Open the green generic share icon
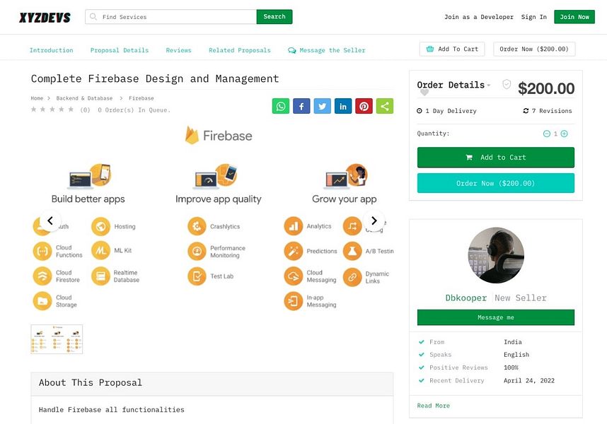Viewport: 607px width, 424px height. (x=385, y=106)
